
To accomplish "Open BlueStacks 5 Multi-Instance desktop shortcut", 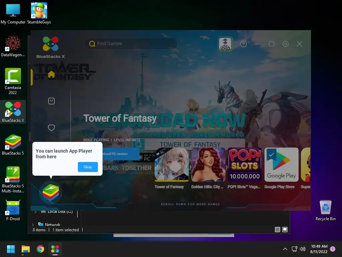I will [x=13, y=180].
